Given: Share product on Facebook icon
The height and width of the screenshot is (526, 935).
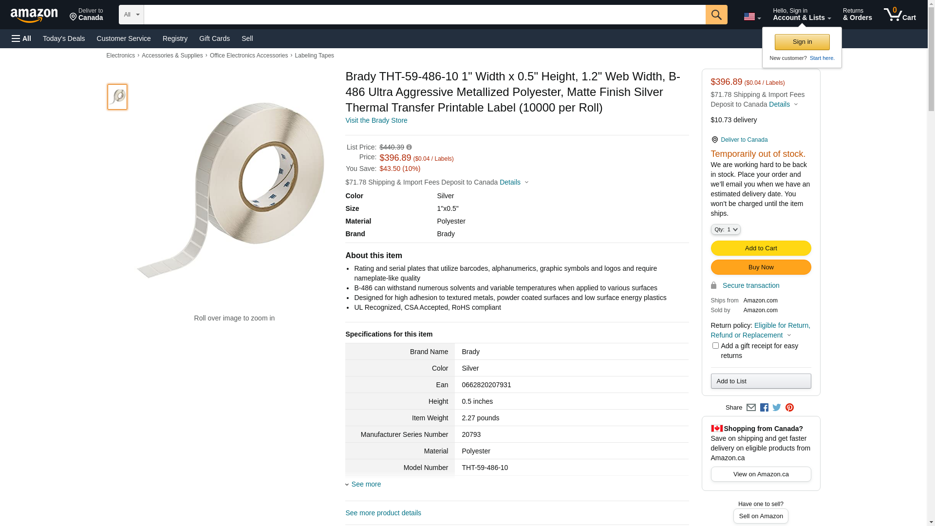Looking at the screenshot, I should [x=764, y=408].
